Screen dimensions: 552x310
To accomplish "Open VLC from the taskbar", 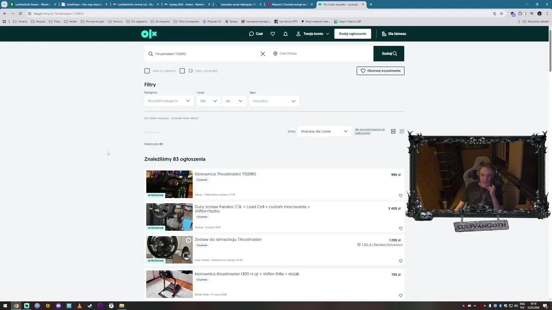I will (x=79, y=306).
